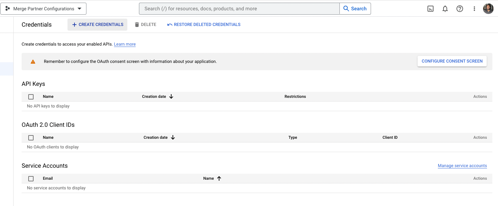Click the orange warning triangle icon
The height and width of the screenshot is (206, 498).
(x=33, y=62)
